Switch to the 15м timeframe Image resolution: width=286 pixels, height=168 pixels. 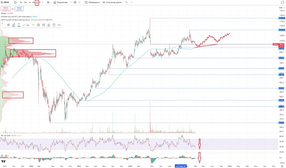tap(25, 2)
